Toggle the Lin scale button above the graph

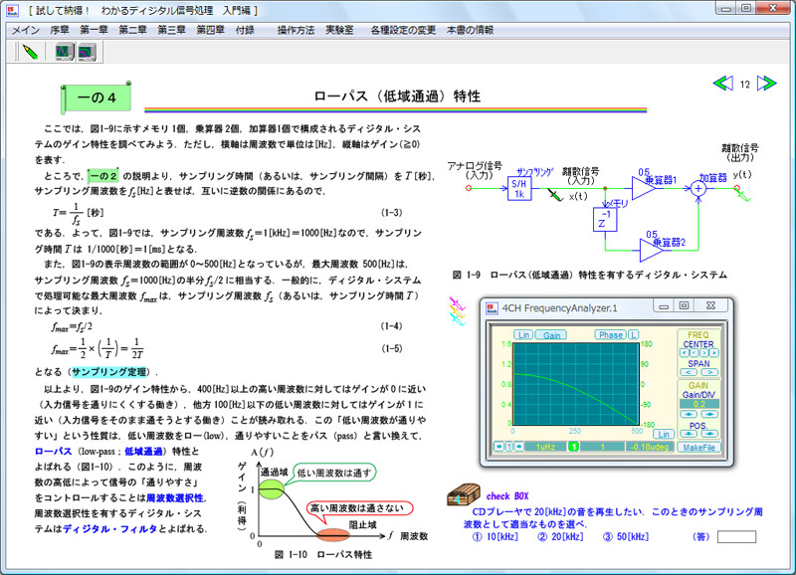pos(524,335)
